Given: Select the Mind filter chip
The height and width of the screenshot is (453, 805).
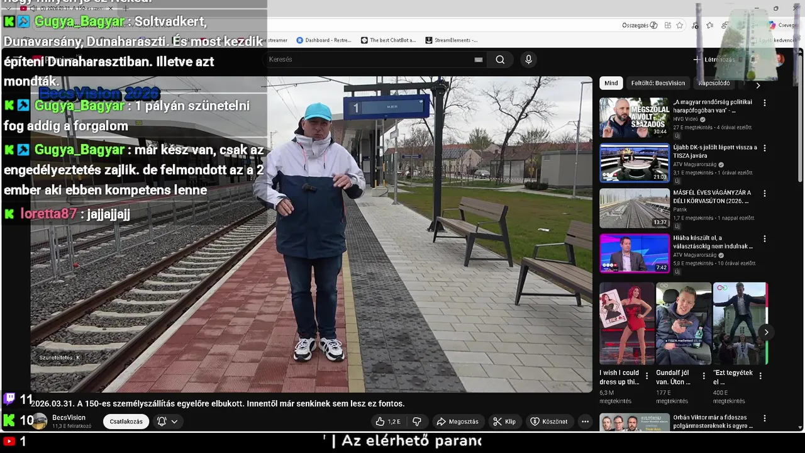Looking at the screenshot, I should point(611,83).
